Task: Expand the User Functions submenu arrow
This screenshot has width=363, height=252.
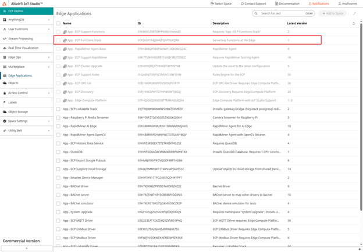Action: tap(49, 29)
